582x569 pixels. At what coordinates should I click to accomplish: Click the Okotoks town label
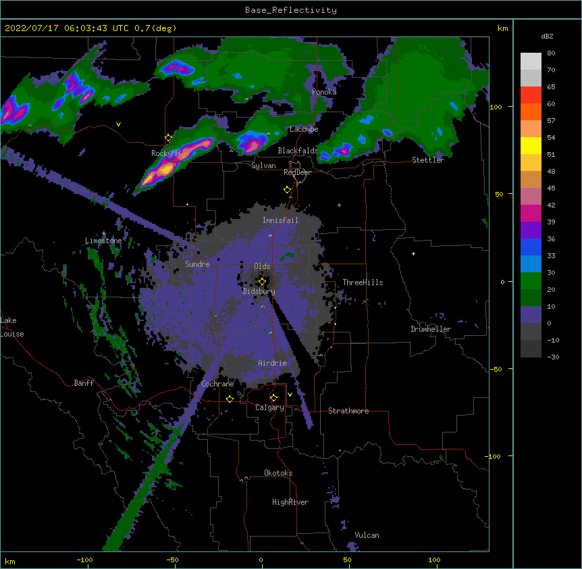click(278, 473)
